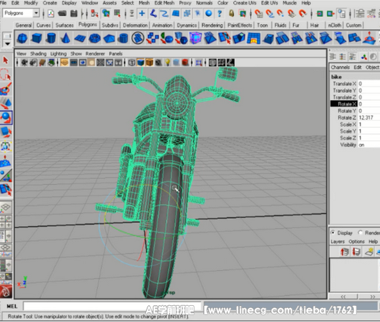Click the MEL command input field
The image size is (380, 322).
pos(112,306)
